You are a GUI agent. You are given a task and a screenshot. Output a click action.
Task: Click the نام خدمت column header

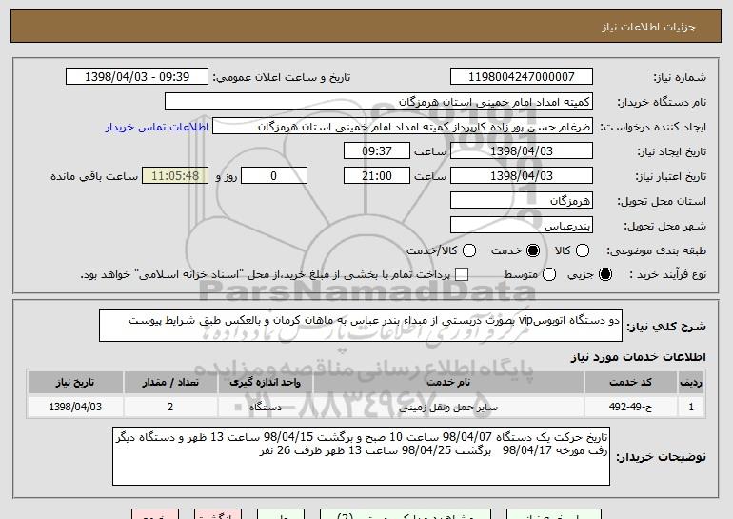click(x=448, y=383)
